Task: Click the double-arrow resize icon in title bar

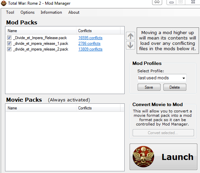Action: point(157,2)
